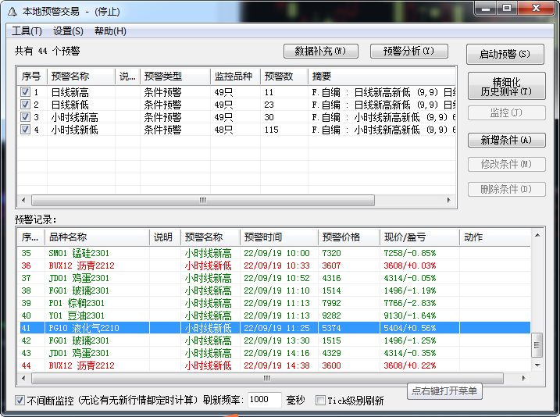Viewport: 560px width, 417px height.
Task: Click the 修改条件(M) button
Action: pos(506,164)
